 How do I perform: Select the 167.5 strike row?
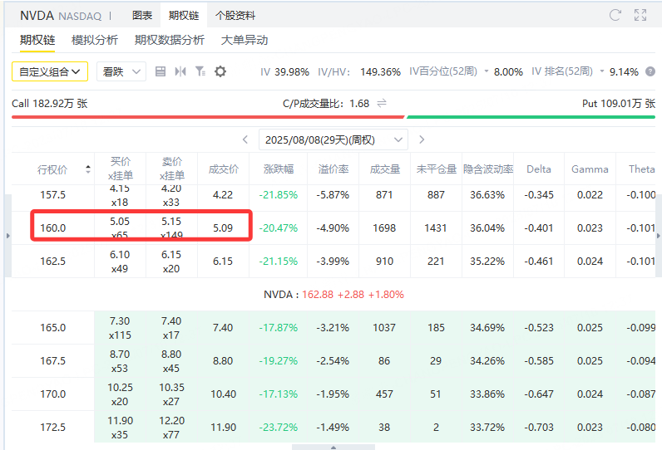coord(333,361)
